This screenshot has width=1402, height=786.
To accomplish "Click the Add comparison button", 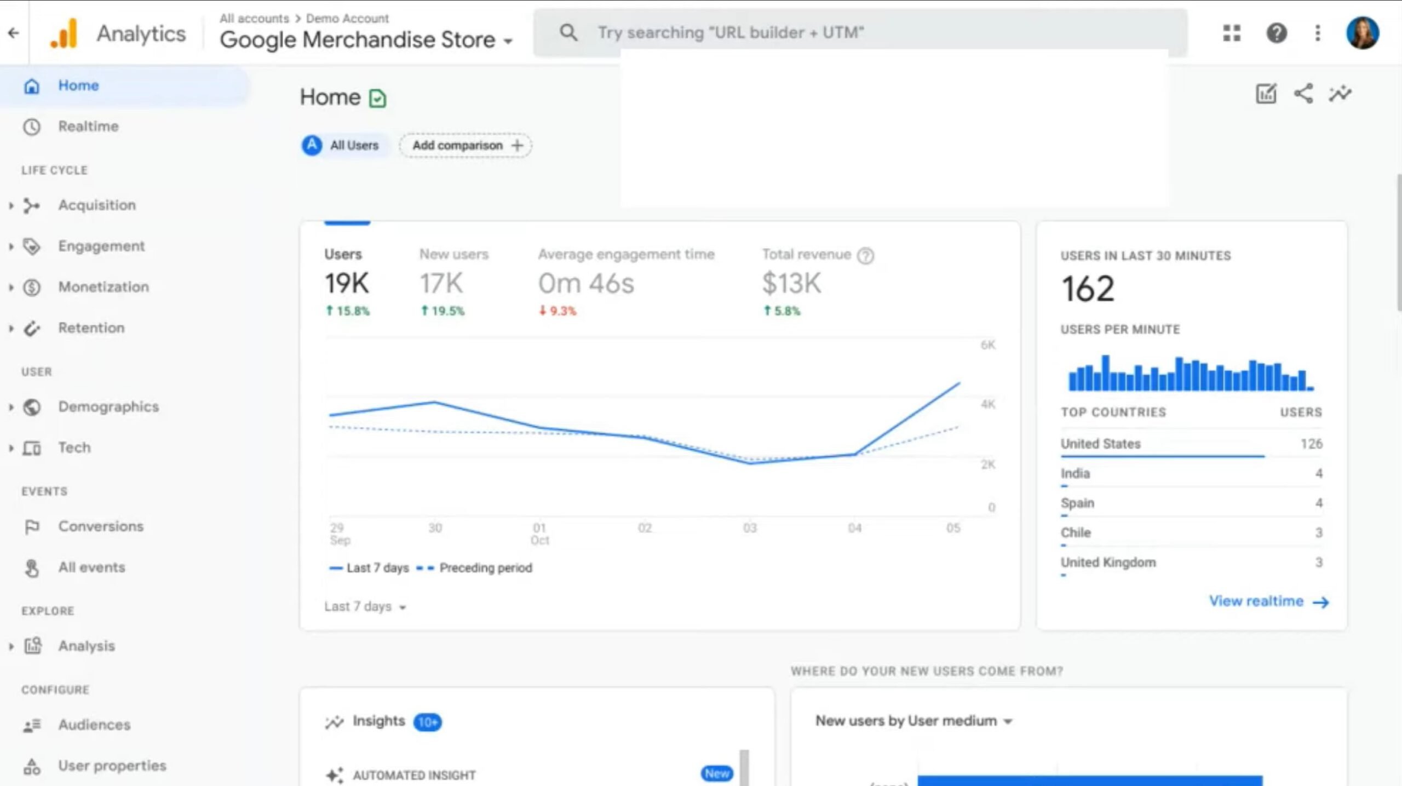I will (466, 145).
